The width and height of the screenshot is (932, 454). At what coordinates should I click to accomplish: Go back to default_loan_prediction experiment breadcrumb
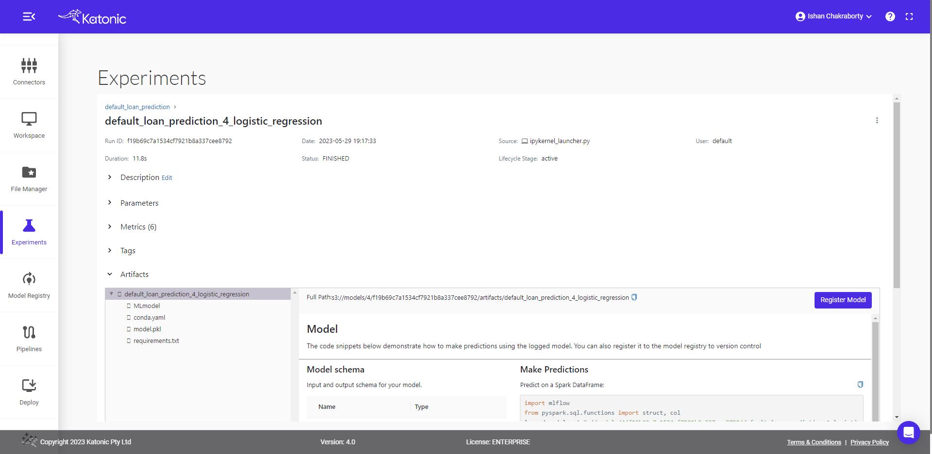[x=137, y=107]
